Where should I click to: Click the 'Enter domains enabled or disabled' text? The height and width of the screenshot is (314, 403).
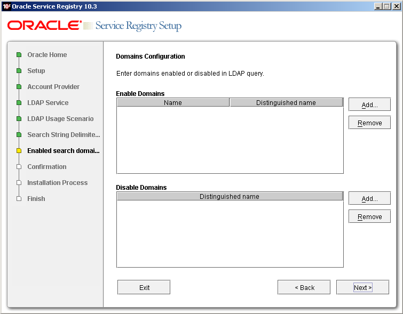[190, 74]
